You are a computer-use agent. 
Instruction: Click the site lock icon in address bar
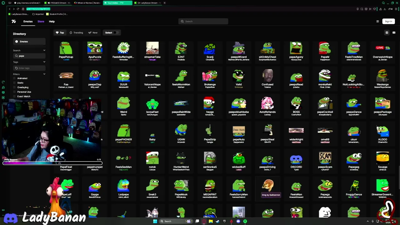point(23,9)
